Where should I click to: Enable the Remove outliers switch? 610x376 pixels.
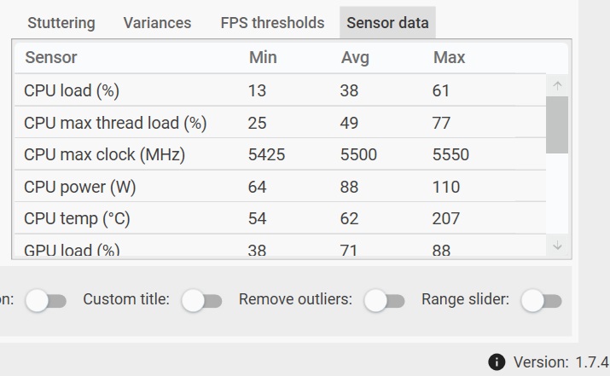coord(385,301)
